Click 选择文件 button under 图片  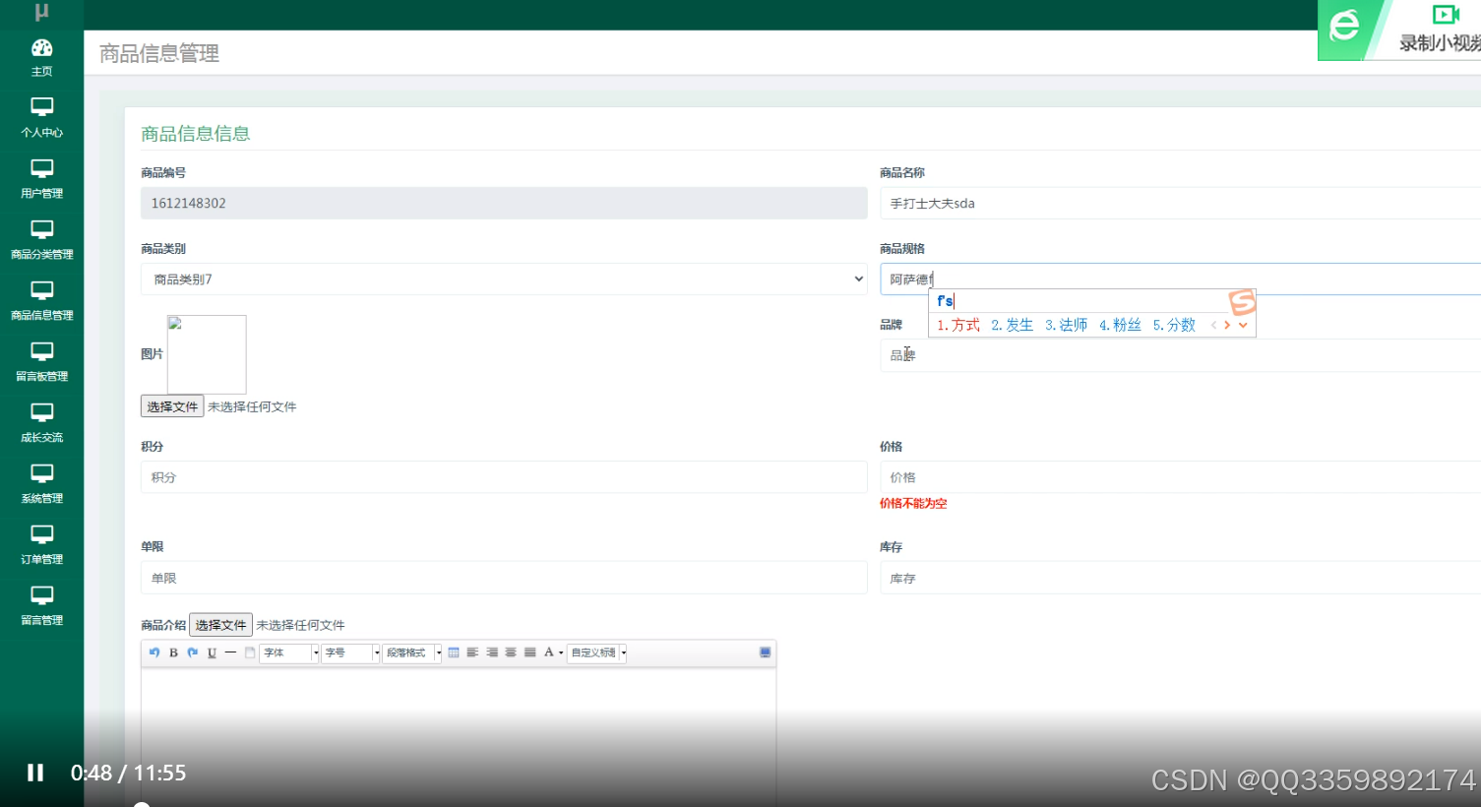coord(172,406)
